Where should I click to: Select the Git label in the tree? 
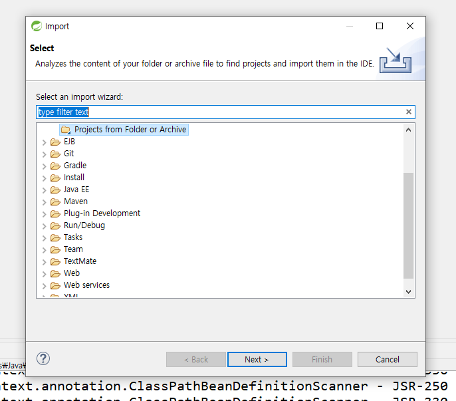coord(69,154)
